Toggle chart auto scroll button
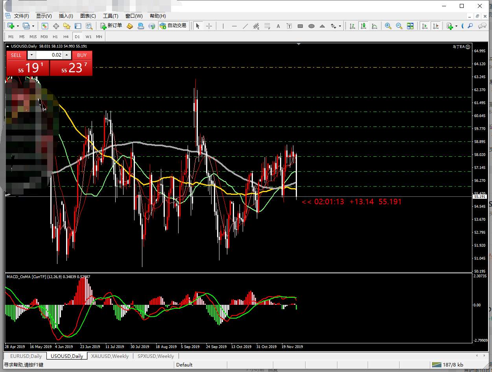 coord(424,26)
